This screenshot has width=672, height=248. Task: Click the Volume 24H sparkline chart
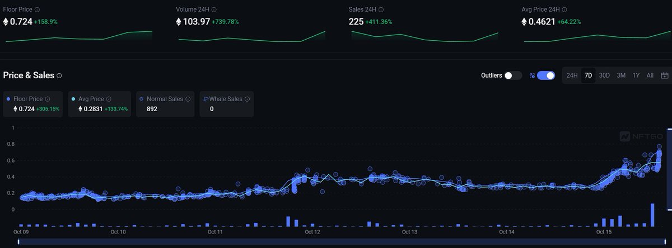coord(252,36)
